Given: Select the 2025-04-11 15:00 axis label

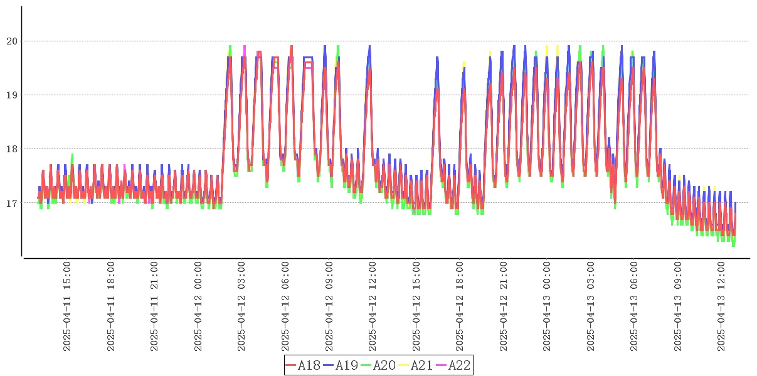Looking at the screenshot, I should [x=67, y=306].
